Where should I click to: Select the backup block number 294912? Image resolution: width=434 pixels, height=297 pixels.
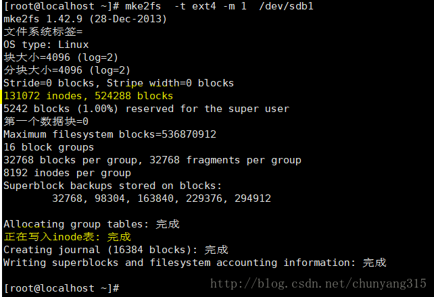point(253,198)
